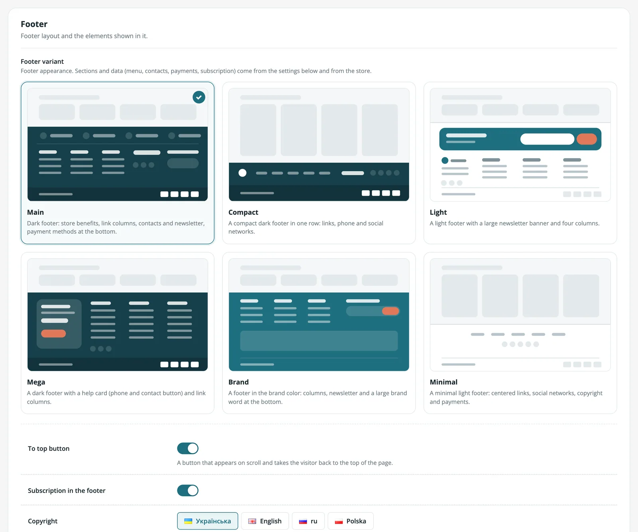Switch copyright language to English tab
The image size is (638, 532).
[x=265, y=521]
